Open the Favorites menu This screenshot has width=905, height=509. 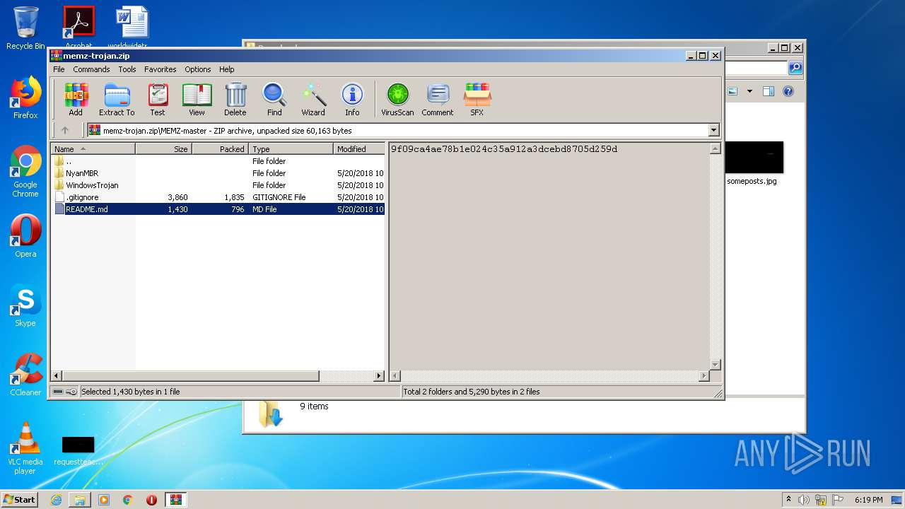pyautogui.click(x=160, y=69)
